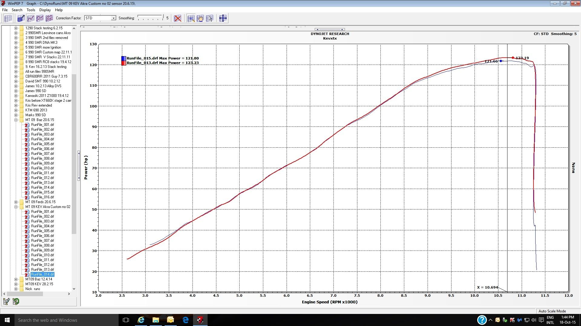
Task: Open File Explorer from the taskbar
Action: 156,320
